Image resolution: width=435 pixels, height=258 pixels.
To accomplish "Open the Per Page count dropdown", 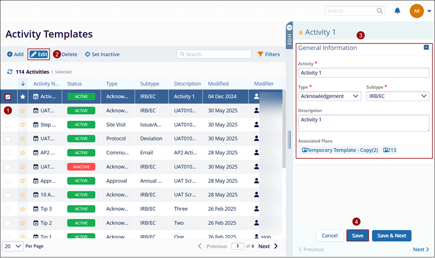I will tap(13, 246).
